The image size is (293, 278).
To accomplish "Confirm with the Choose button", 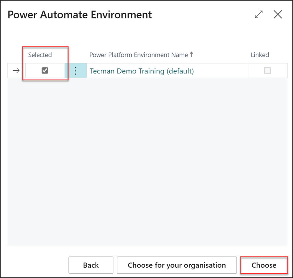I will [x=264, y=265].
